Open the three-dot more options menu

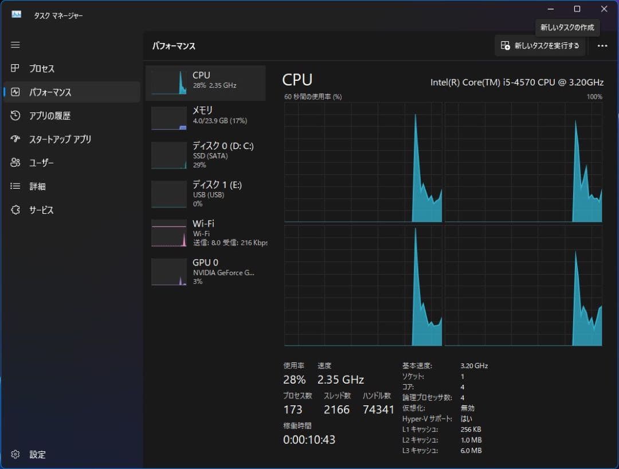pyautogui.click(x=602, y=46)
